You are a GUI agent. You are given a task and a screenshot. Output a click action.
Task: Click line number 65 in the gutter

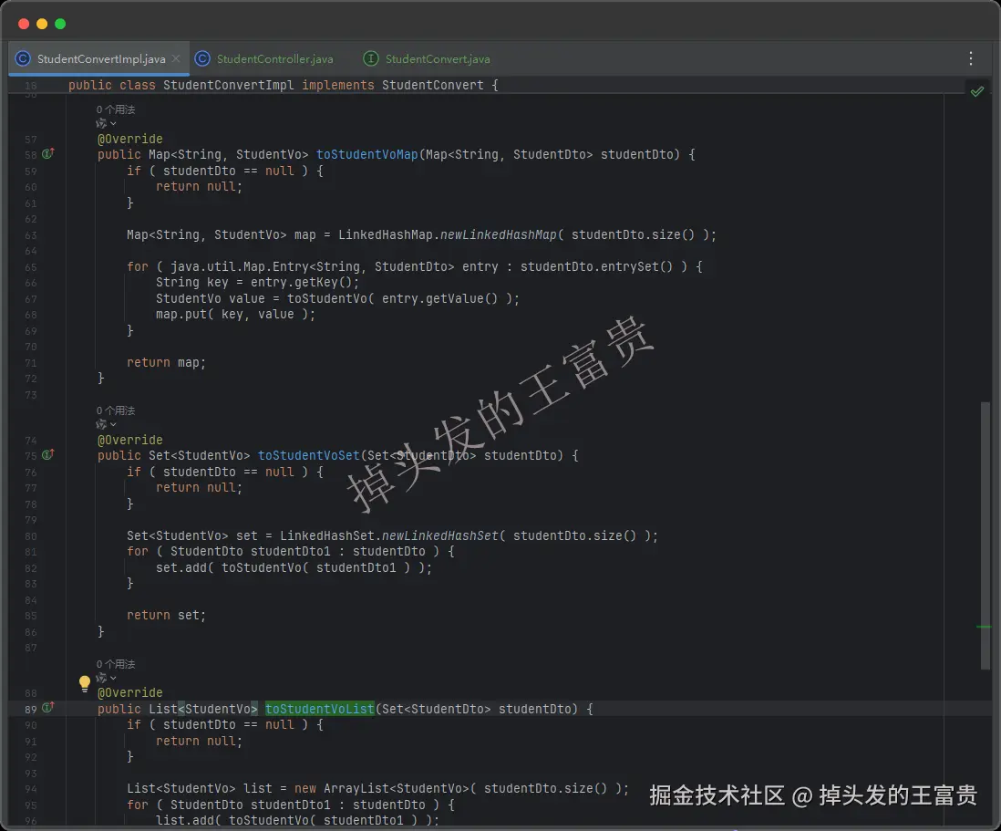pyautogui.click(x=31, y=267)
